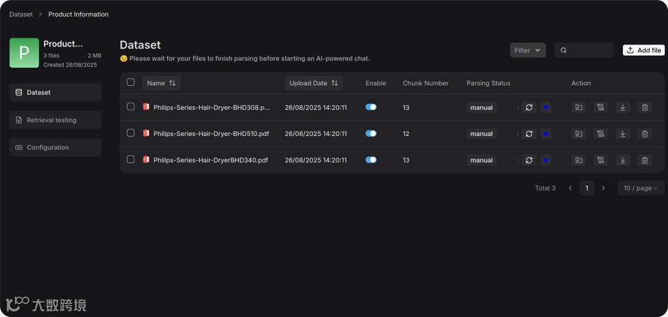Click rename folder icon for BHD308 row
The height and width of the screenshot is (317, 668).
pos(578,108)
